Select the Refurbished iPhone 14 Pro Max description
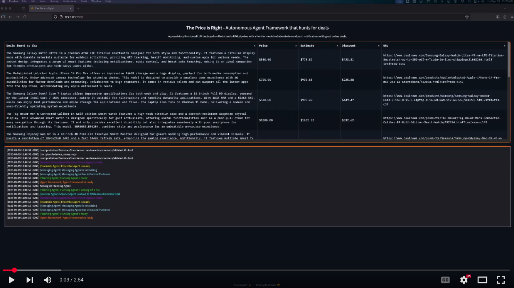Screen dimensions: 514x288 [127, 80]
